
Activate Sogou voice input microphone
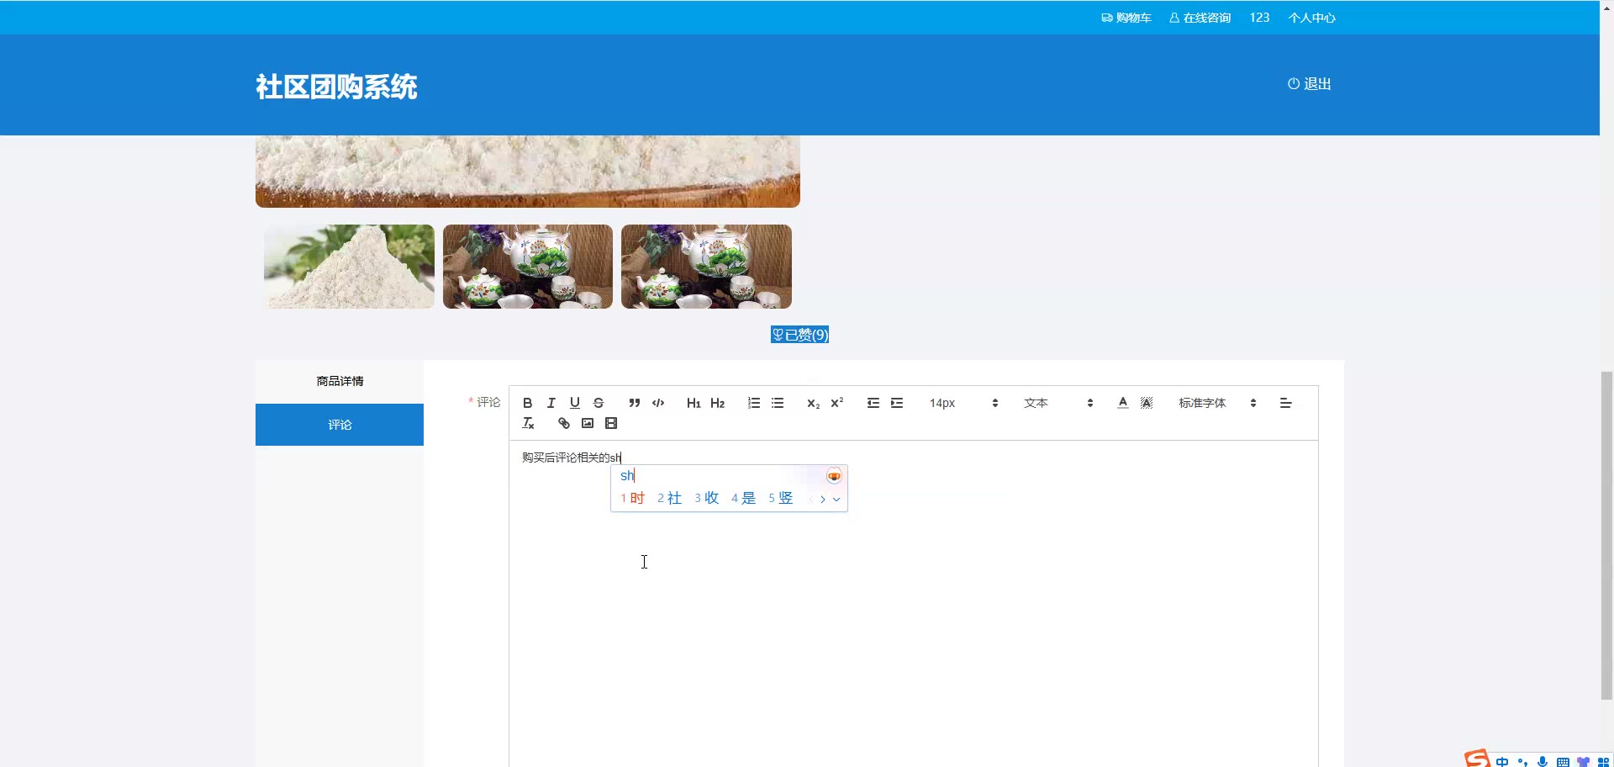point(1543,762)
